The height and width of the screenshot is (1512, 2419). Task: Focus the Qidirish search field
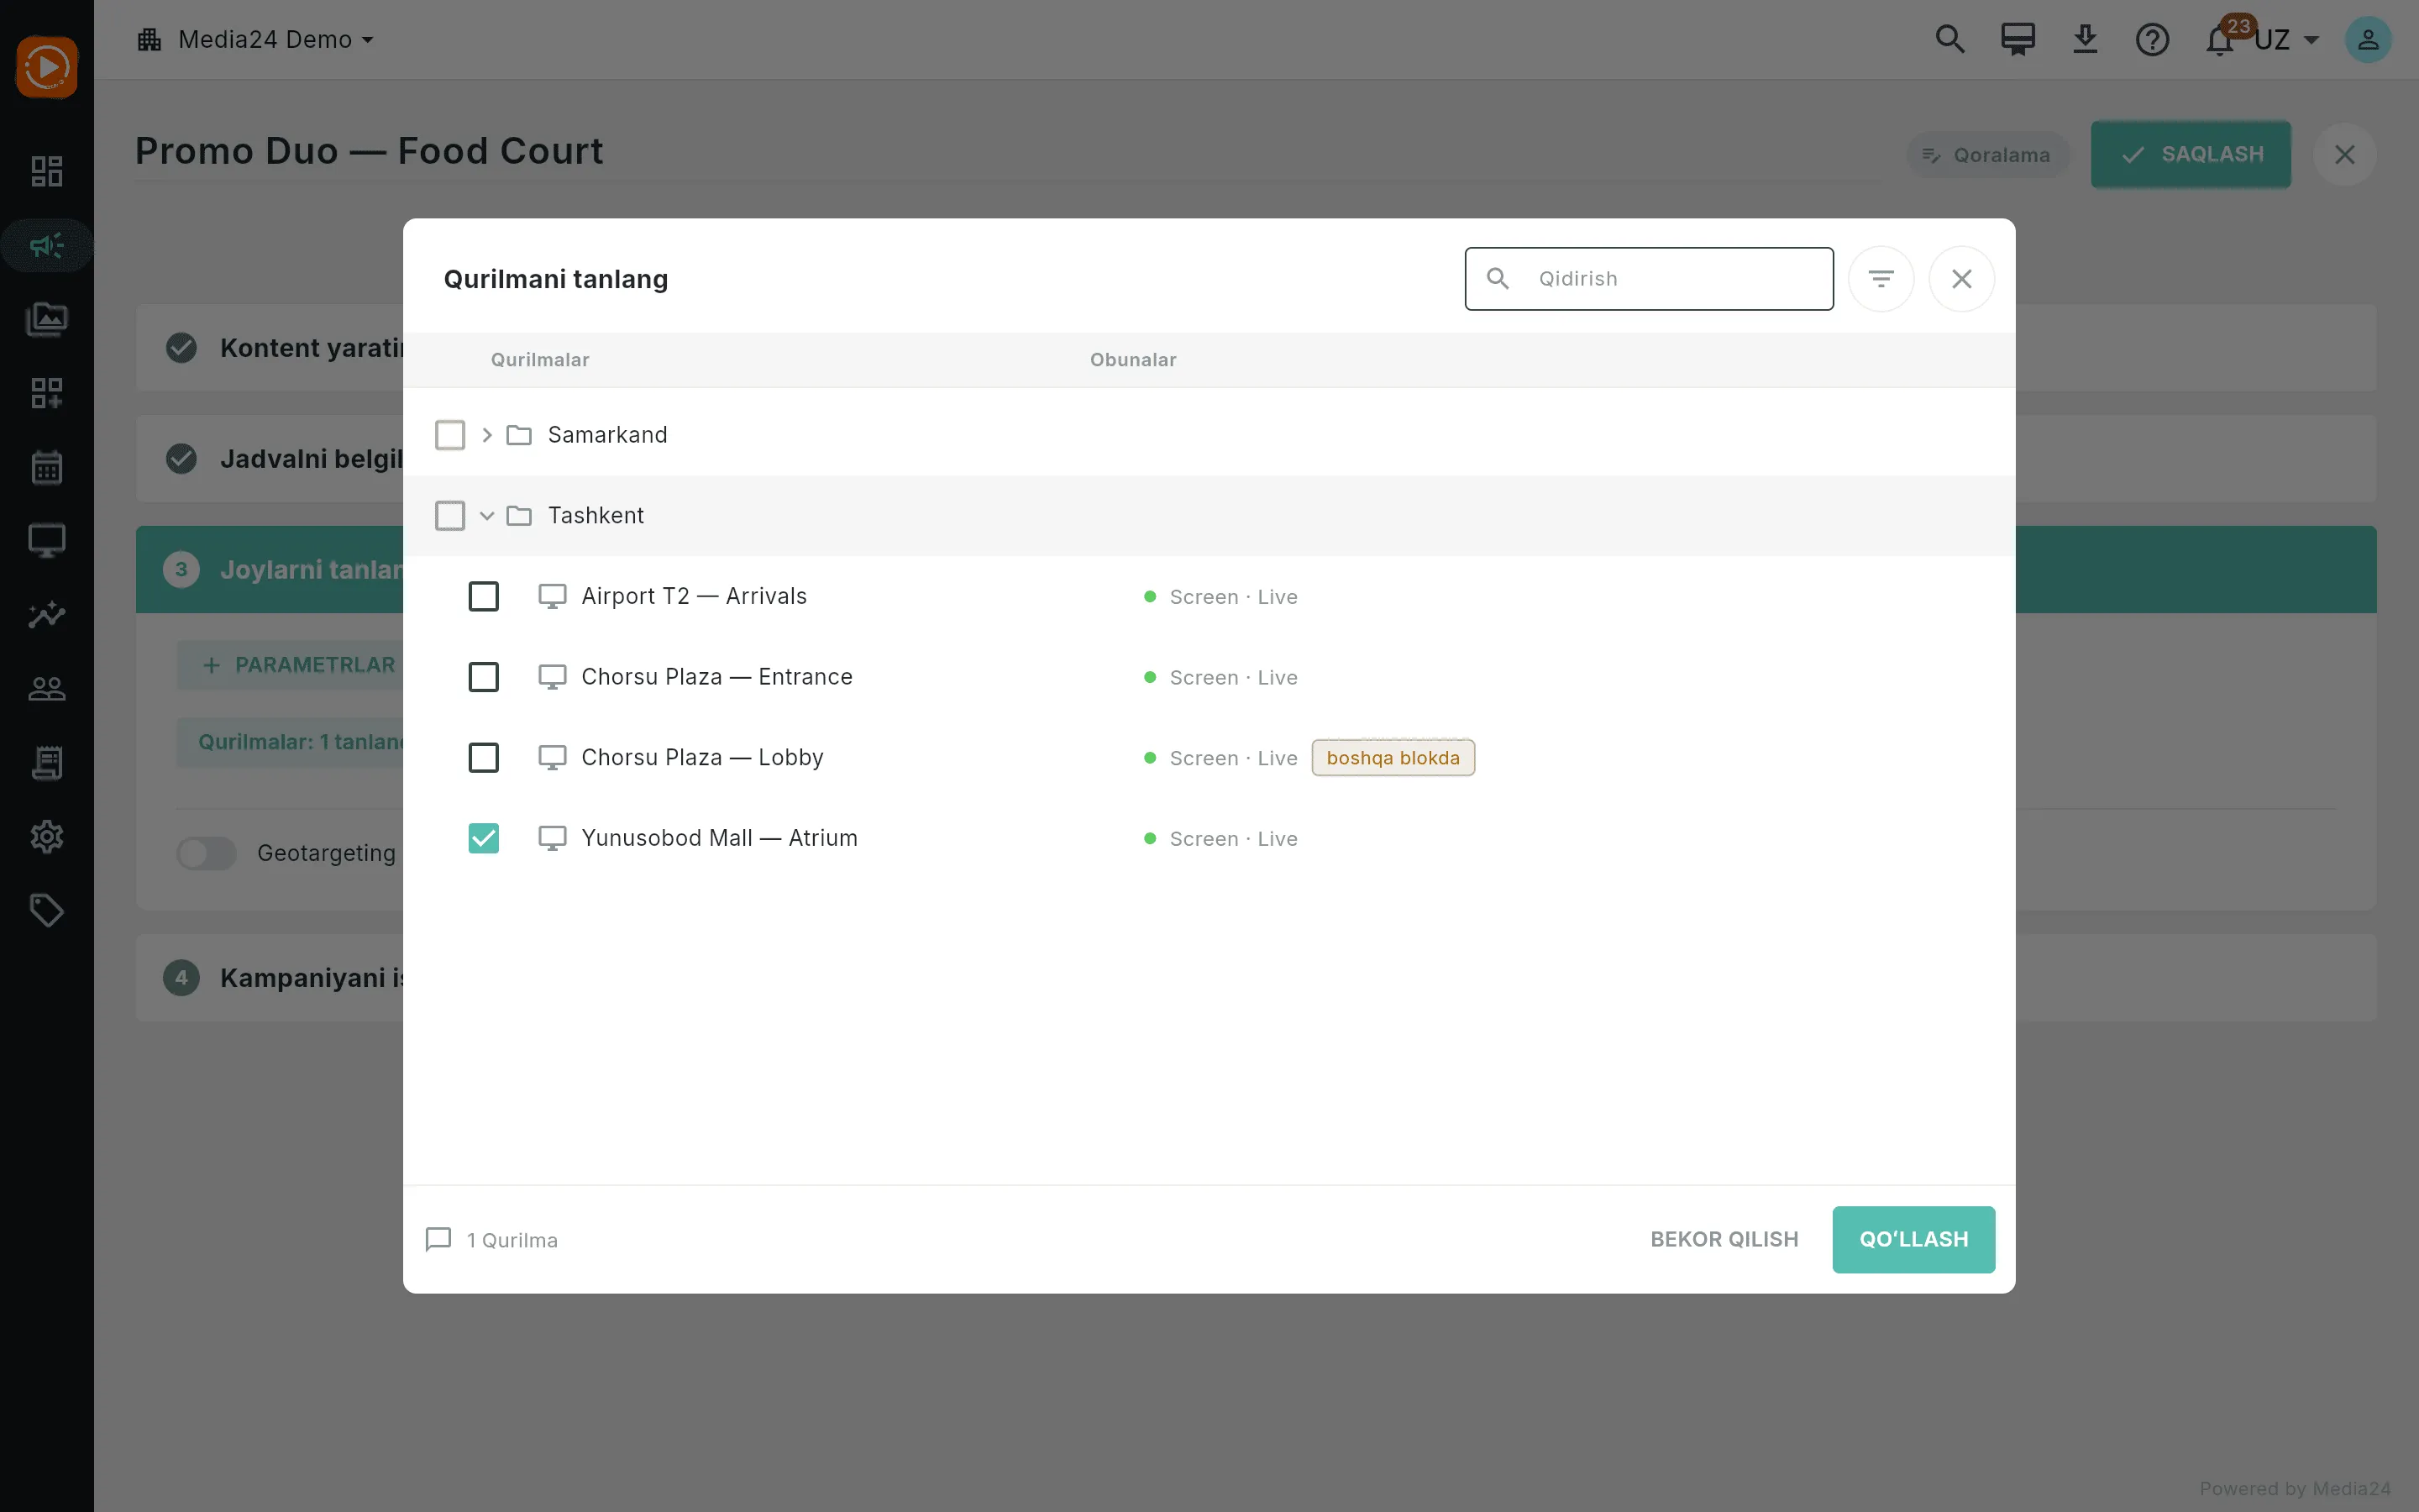(1650, 279)
